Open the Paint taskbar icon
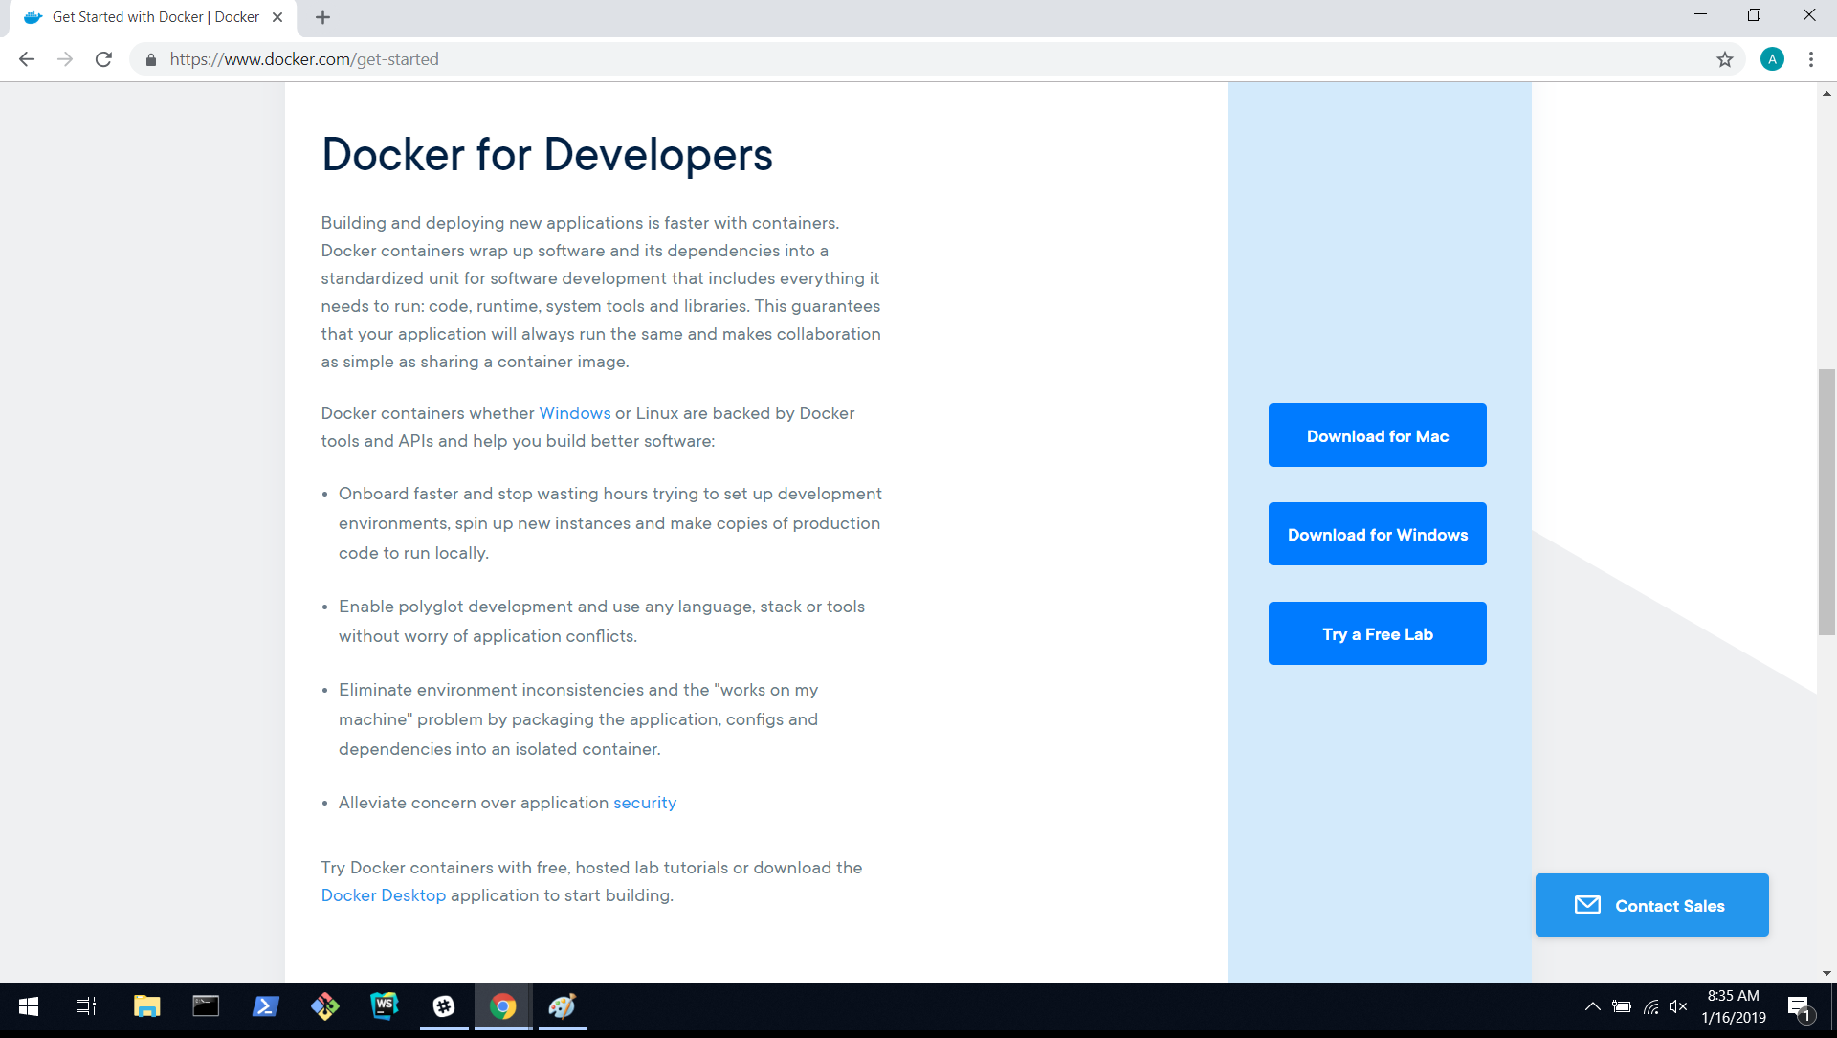The width and height of the screenshot is (1837, 1038). click(563, 1006)
